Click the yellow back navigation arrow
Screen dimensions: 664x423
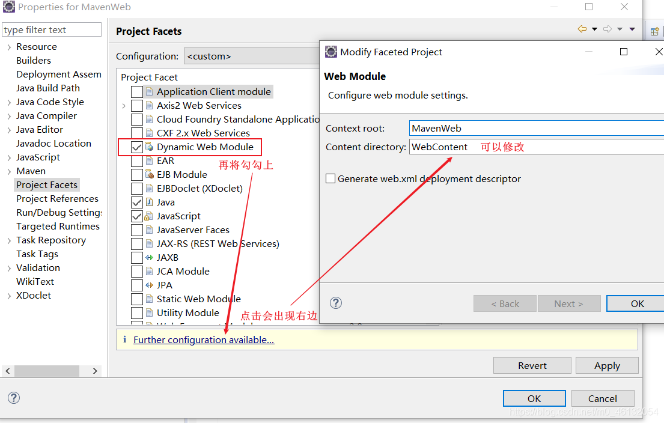coord(581,28)
